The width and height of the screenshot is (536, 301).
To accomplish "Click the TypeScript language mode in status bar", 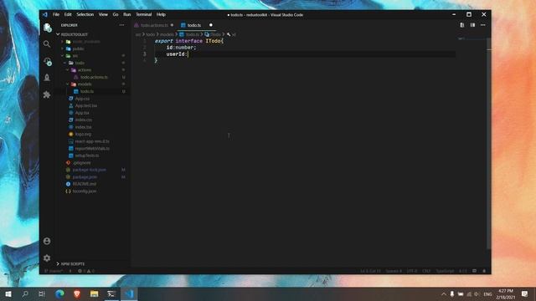I will [x=445, y=271].
